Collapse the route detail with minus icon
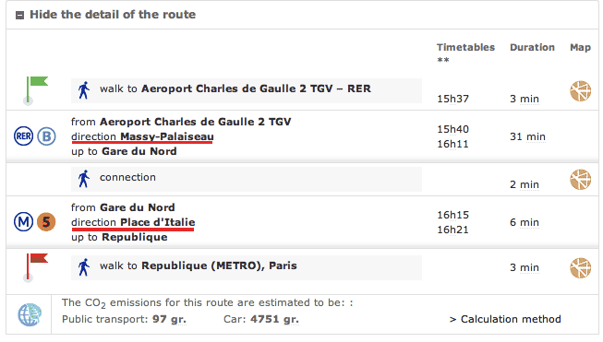The height and width of the screenshot is (342, 603). pyautogui.click(x=19, y=15)
